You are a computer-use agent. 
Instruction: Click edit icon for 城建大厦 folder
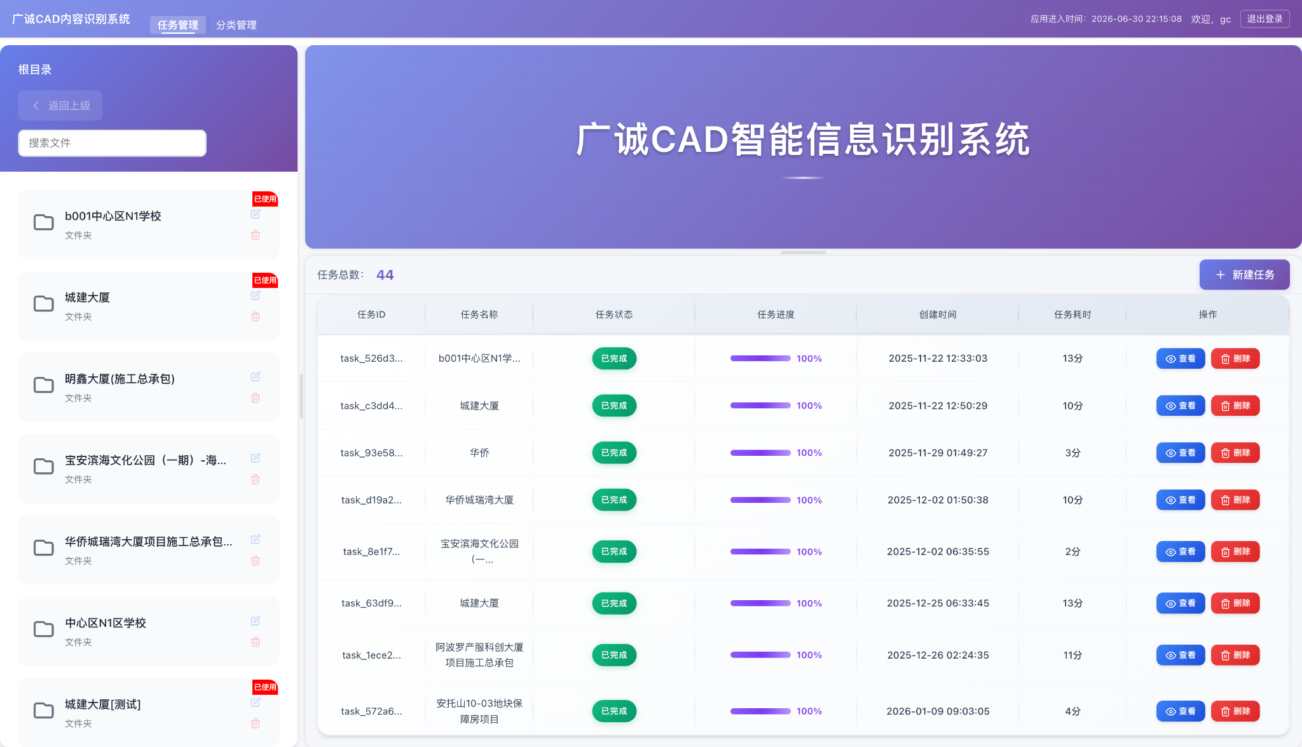(x=256, y=296)
